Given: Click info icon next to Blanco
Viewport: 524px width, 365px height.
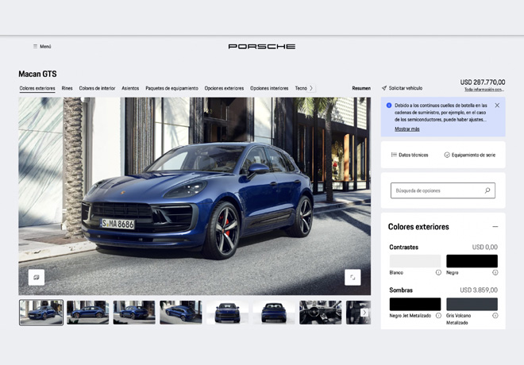Looking at the screenshot, I should point(438,272).
